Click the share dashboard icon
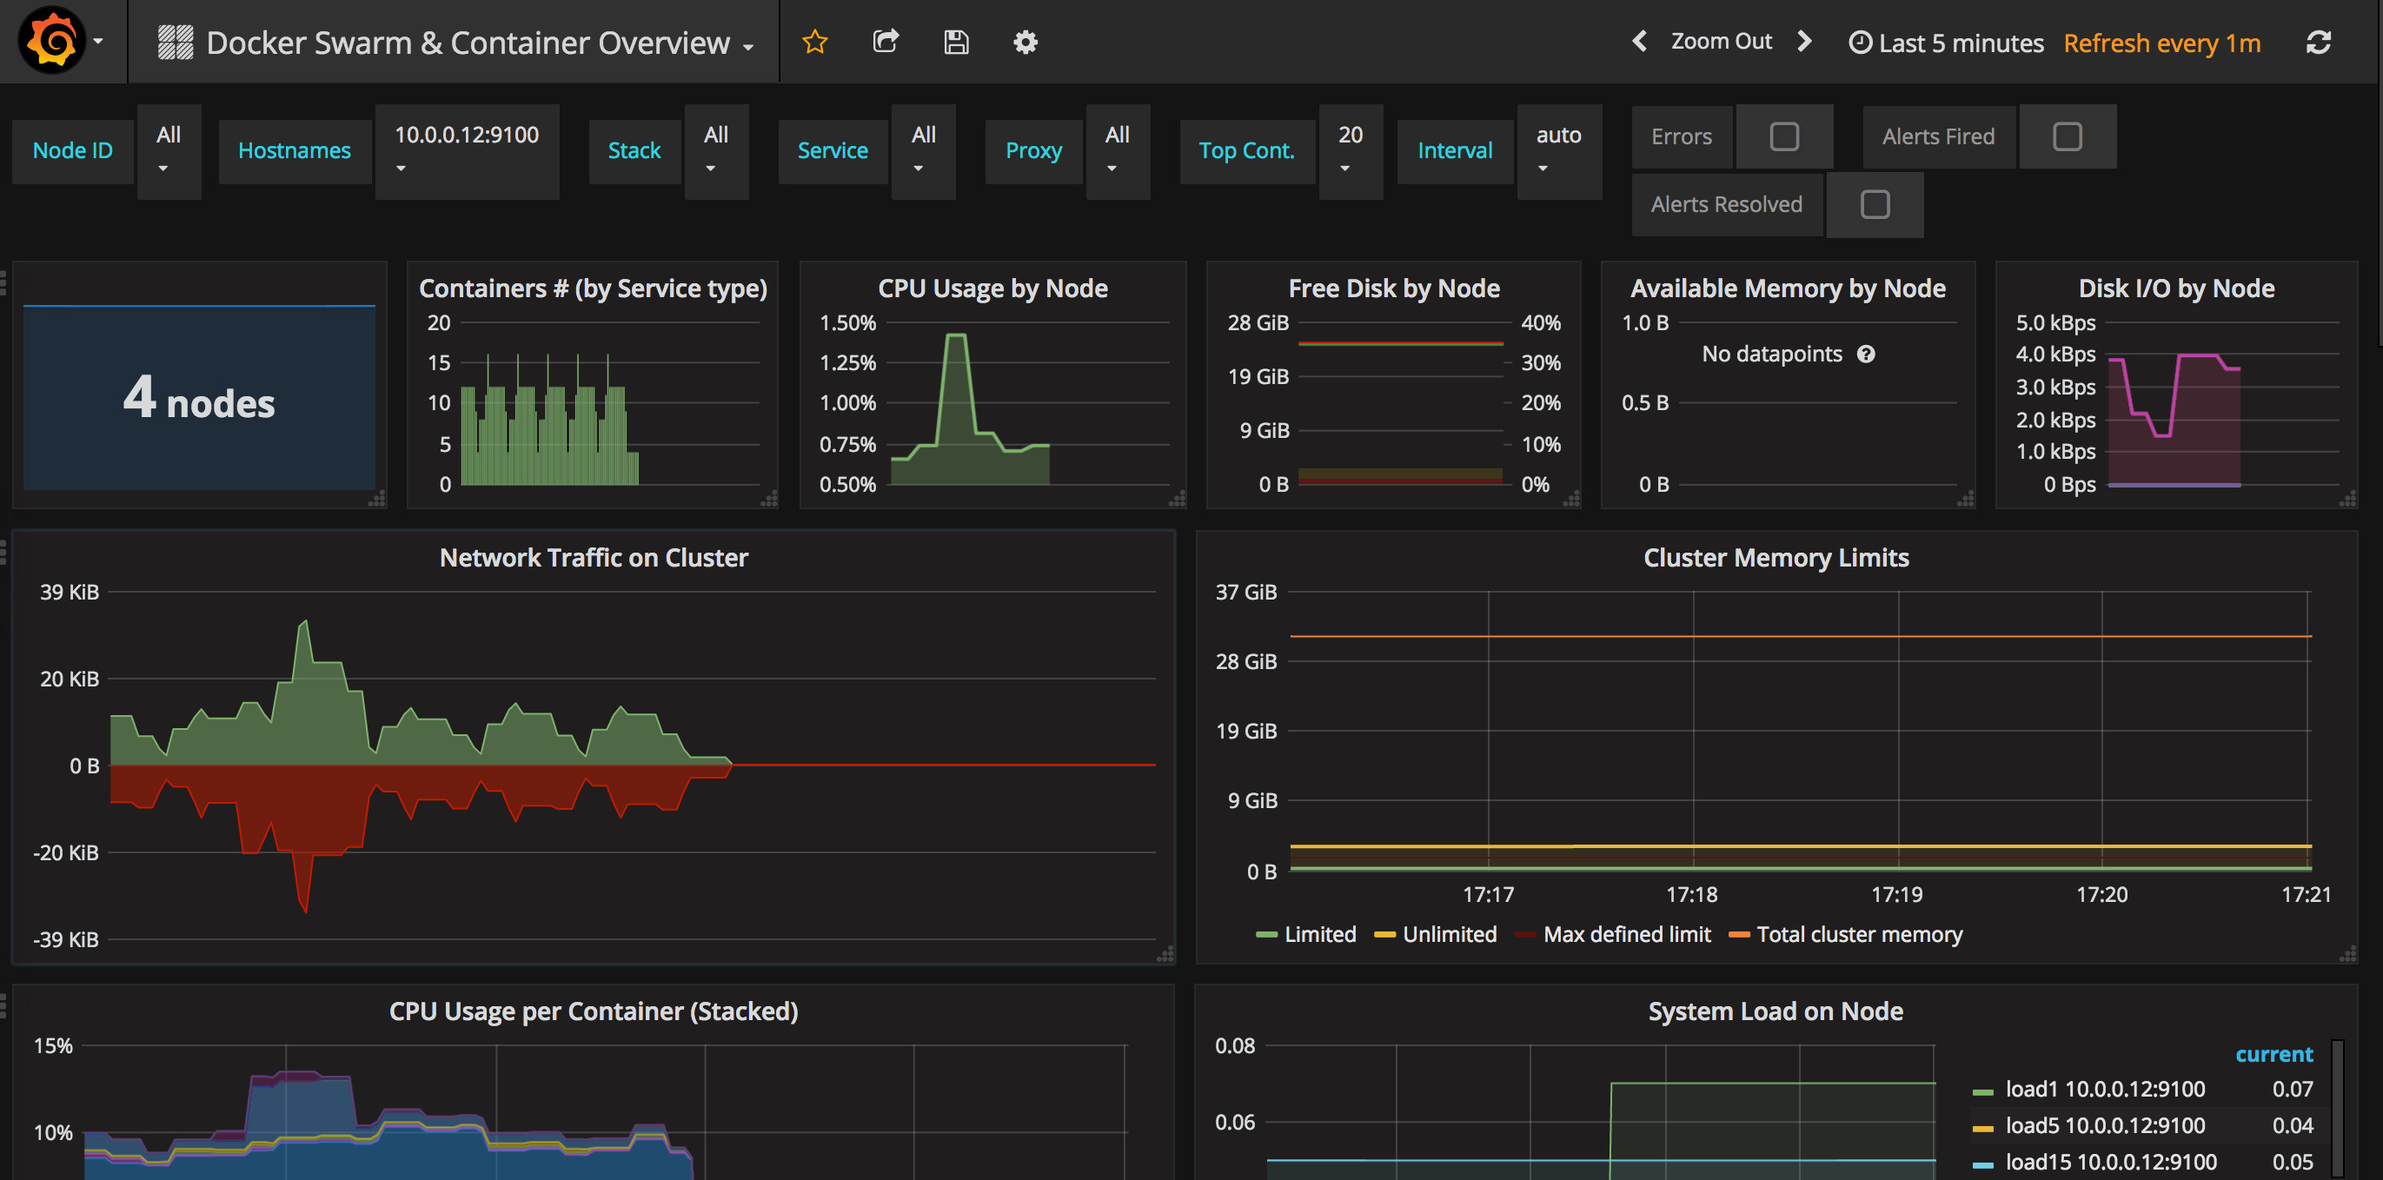Image resolution: width=2383 pixels, height=1180 pixels. [x=886, y=42]
